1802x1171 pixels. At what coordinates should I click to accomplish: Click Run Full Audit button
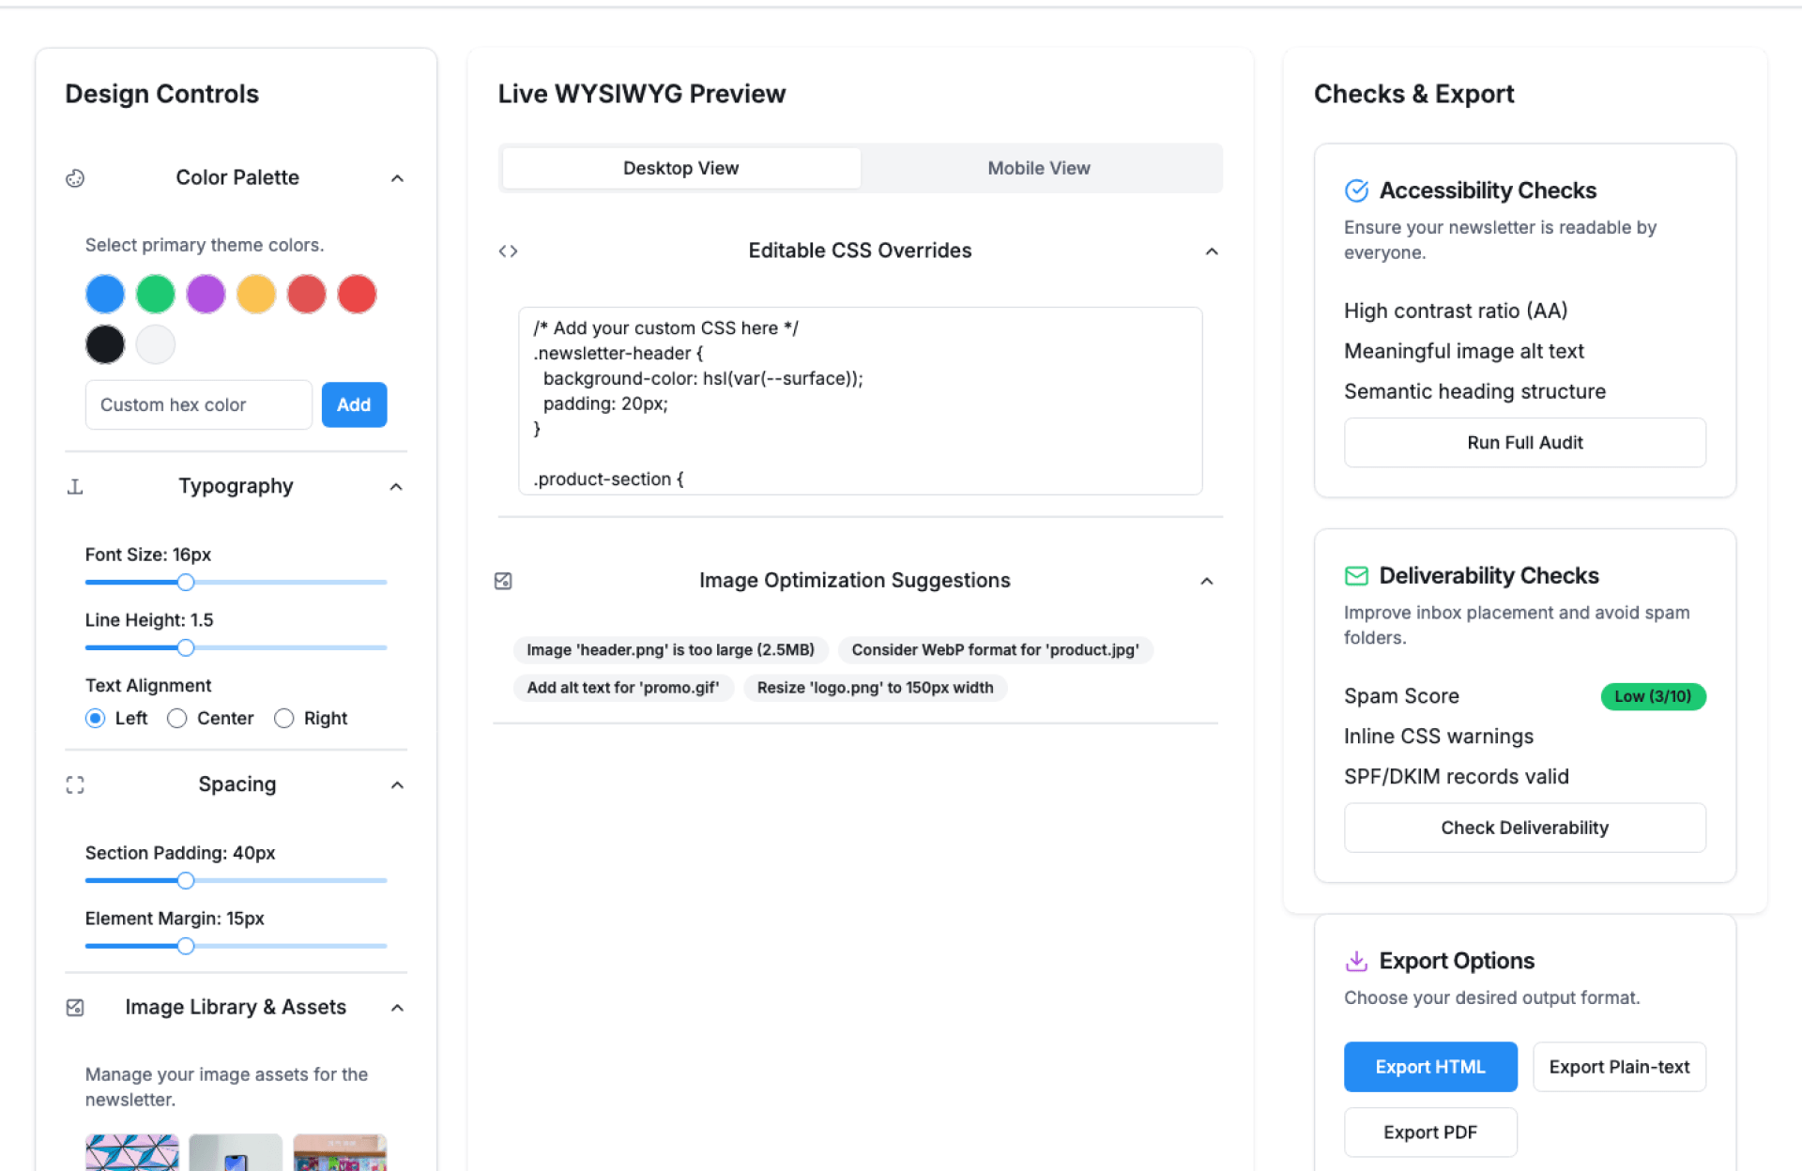tap(1524, 443)
